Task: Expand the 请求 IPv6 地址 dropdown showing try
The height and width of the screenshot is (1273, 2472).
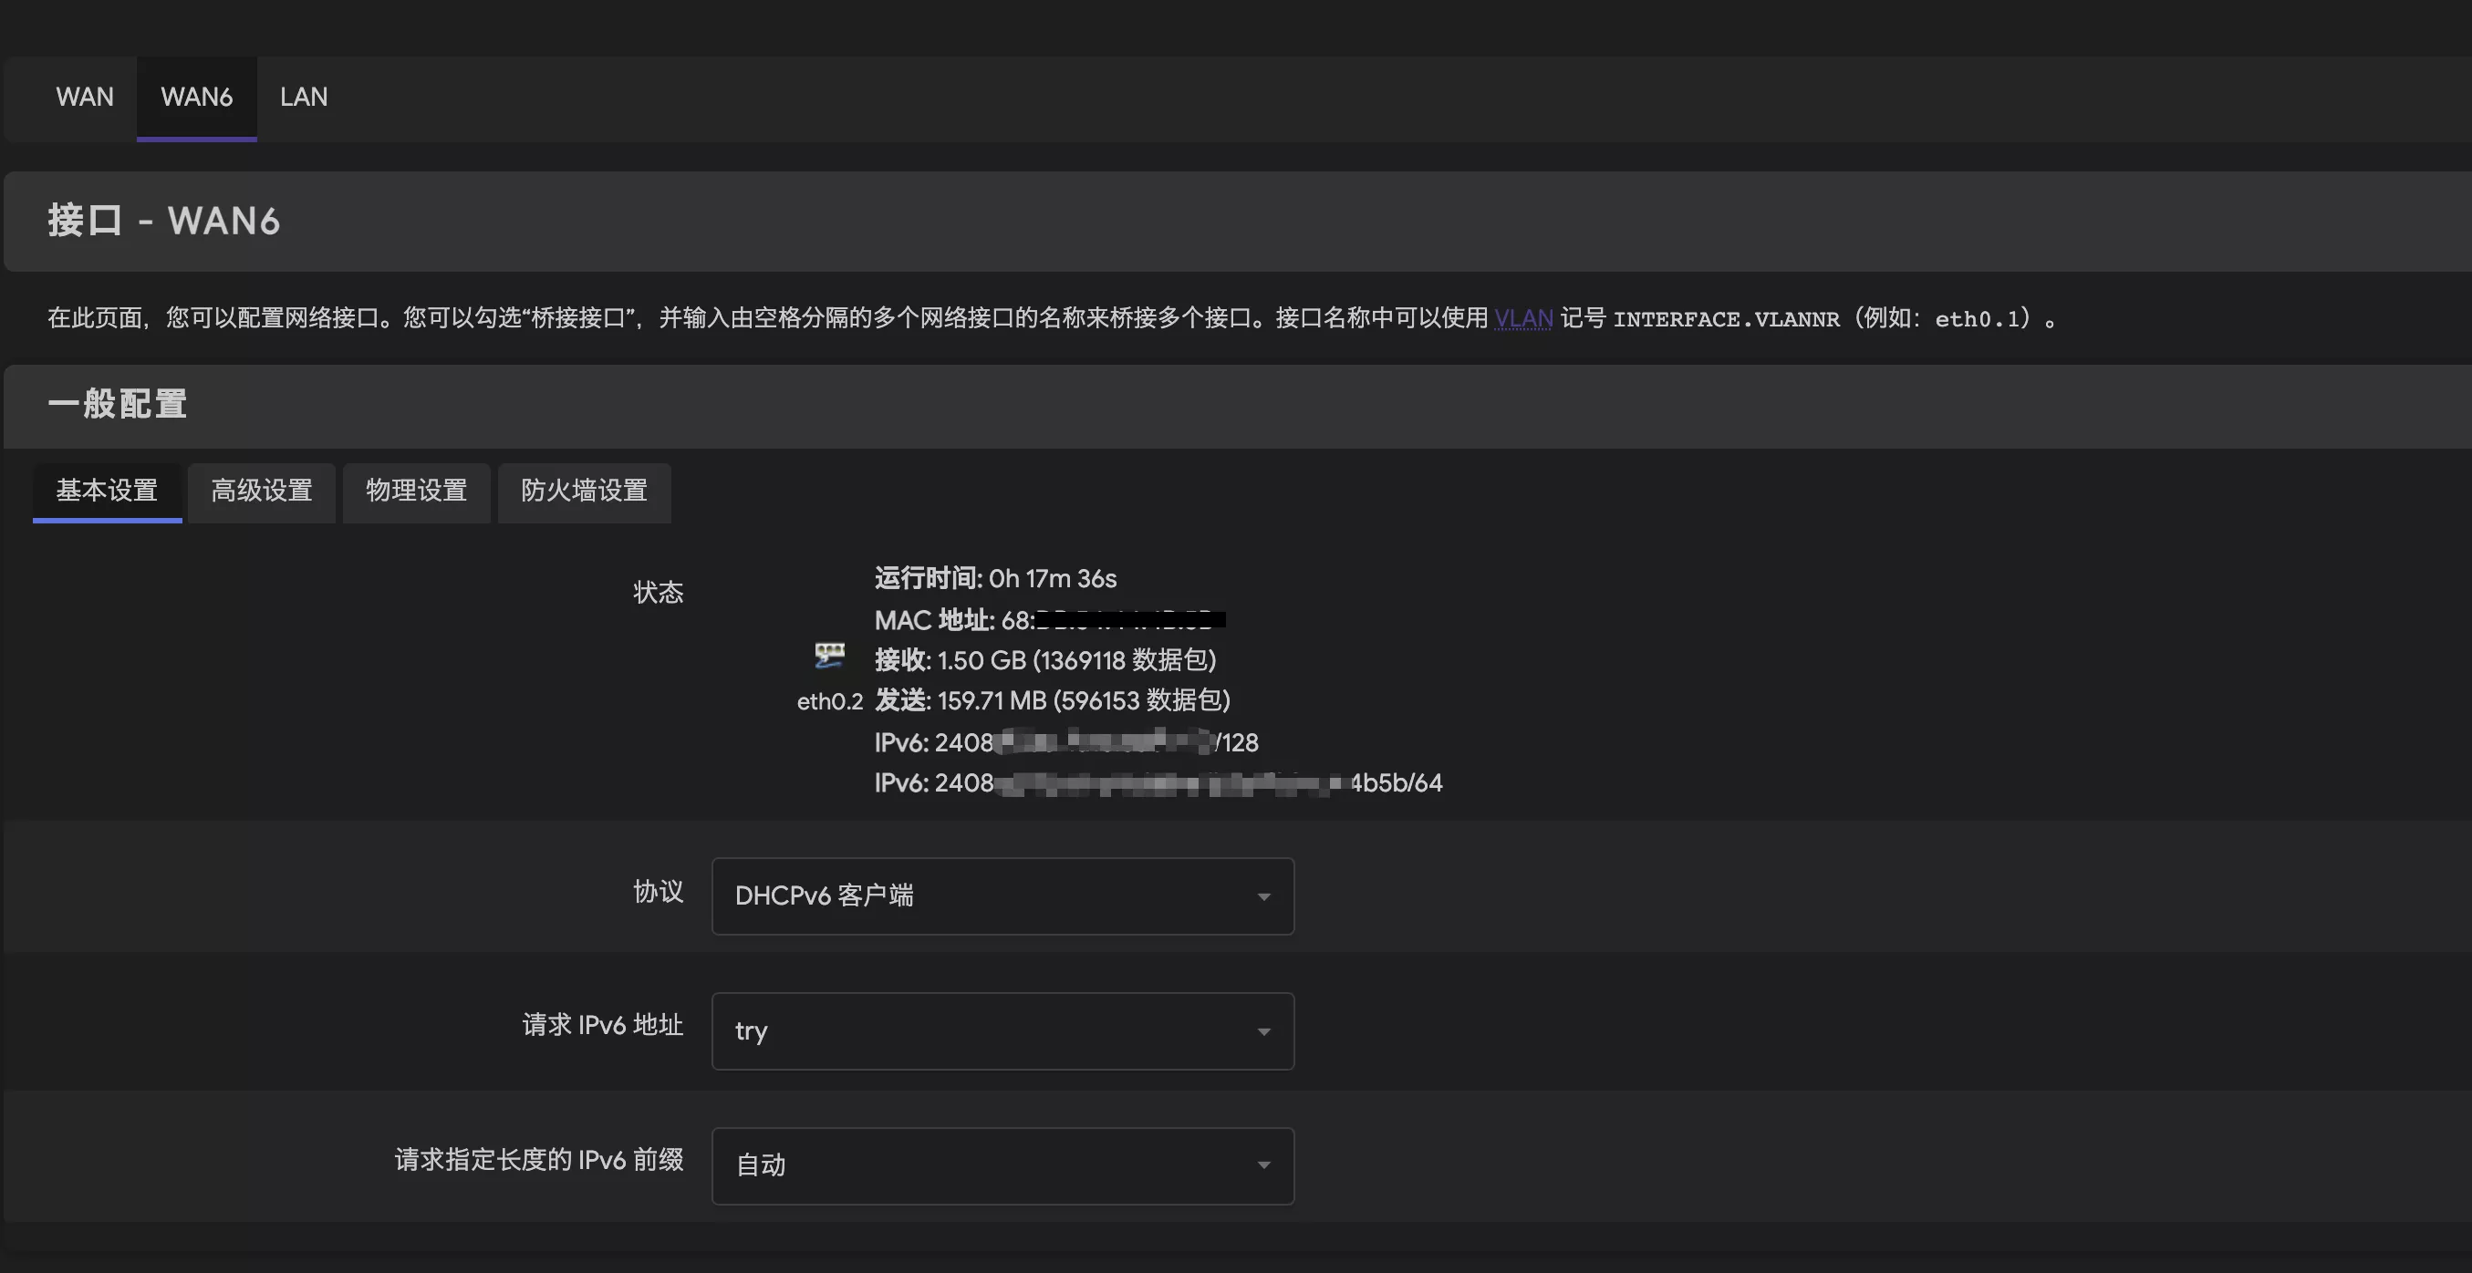Action: click(x=1002, y=1031)
